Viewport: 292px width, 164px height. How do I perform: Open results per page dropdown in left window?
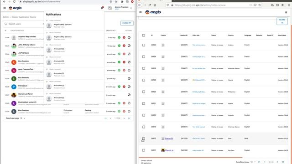[x=22, y=118]
